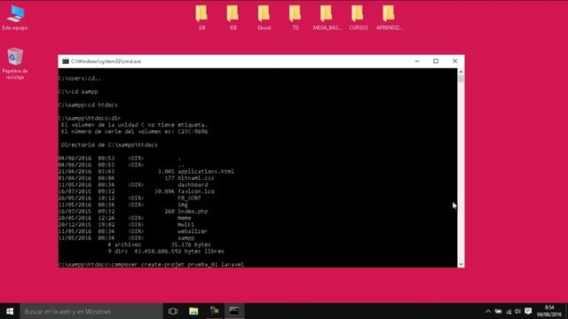Image resolution: width=568 pixels, height=319 pixels.
Task: Open the CURSOS desktop folder
Action: (358, 18)
